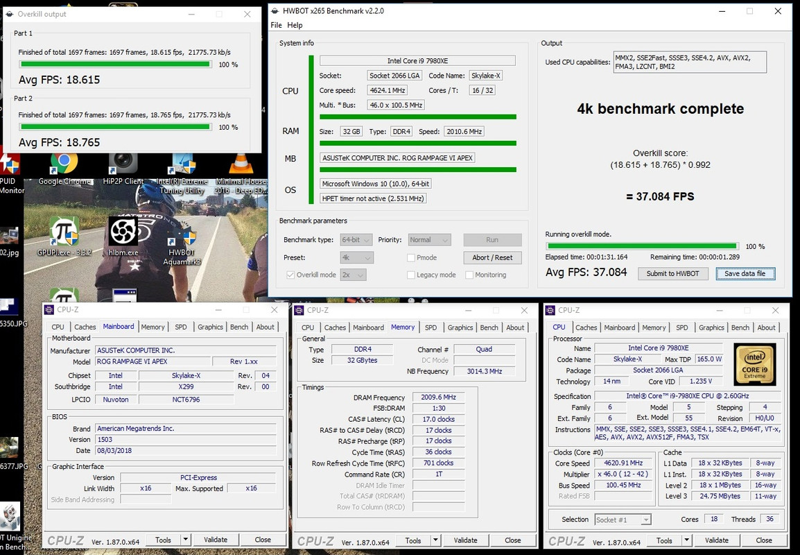Click CPU-Z Memory window title icon
Screen dimensions: 800x555
pyautogui.click(x=299, y=310)
